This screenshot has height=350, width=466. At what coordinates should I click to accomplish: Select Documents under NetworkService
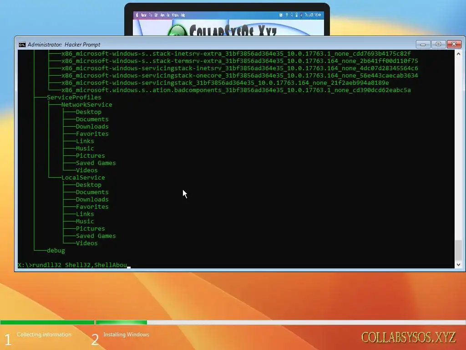click(92, 119)
